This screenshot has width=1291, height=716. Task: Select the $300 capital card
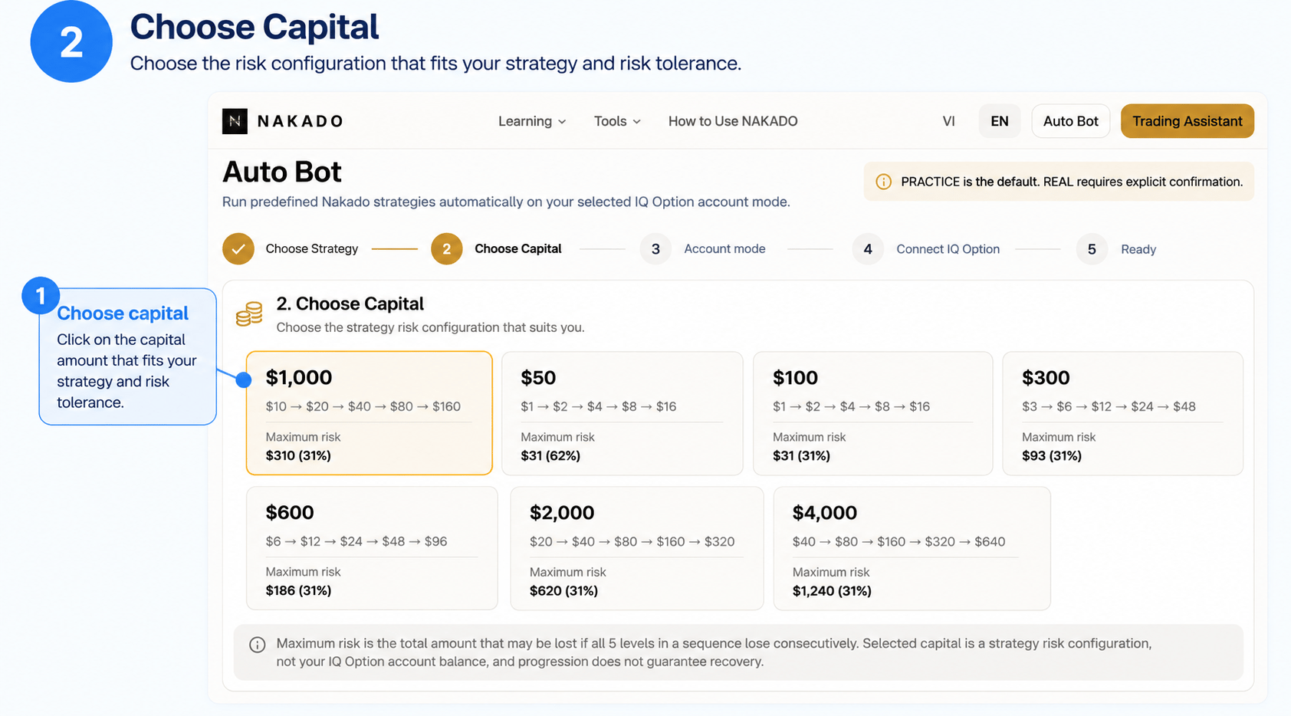pyautogui.click(x=1122, y=413)
